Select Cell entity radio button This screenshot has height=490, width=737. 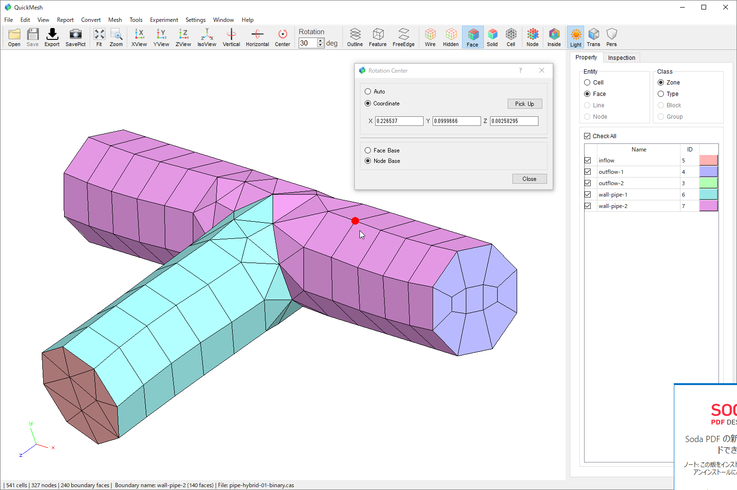pyautogui.click(x=587, y=83)
